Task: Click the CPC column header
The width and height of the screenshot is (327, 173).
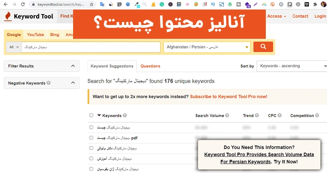Action: point(272,115)
